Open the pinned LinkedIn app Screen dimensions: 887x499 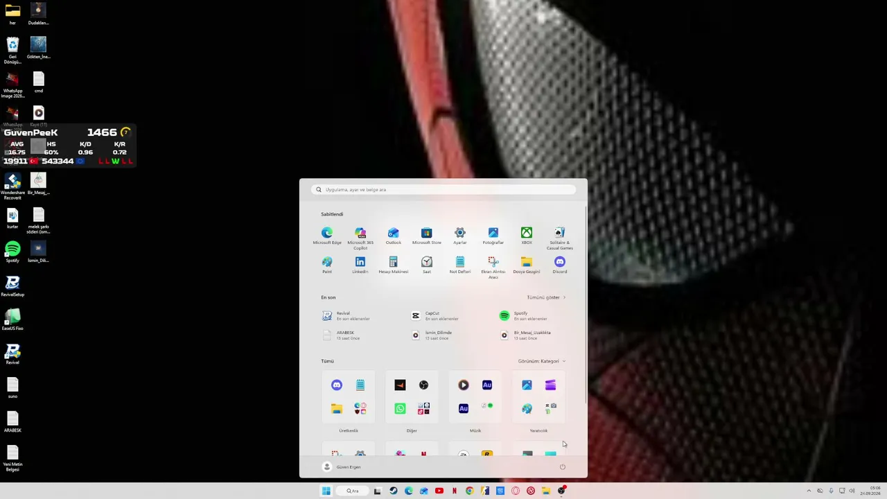point(360,265)
